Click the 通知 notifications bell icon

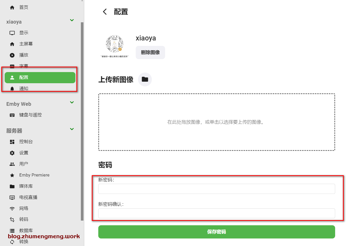coord(12,88)
